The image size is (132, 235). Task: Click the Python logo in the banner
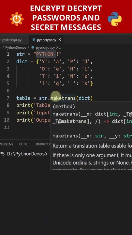pos(115,19)
